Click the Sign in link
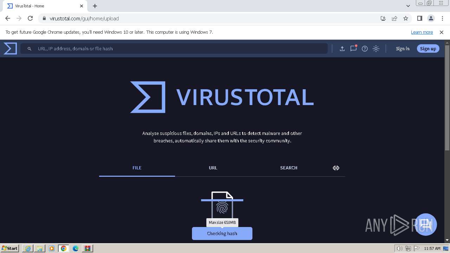 coord(403,49)
